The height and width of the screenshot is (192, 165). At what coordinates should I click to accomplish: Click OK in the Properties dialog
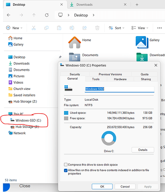point(102,187)
